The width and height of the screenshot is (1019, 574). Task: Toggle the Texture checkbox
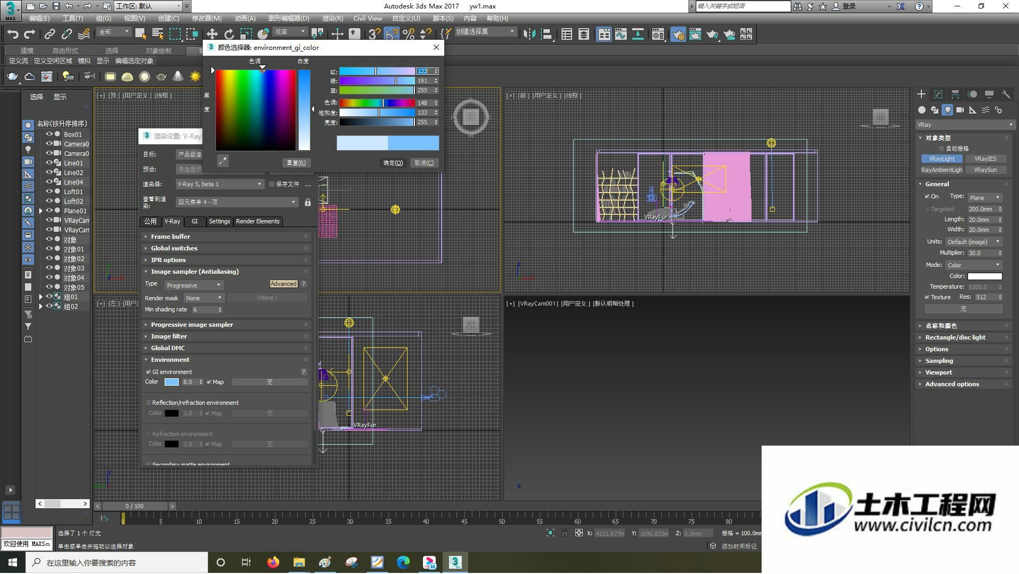pyautogui.click(x=927, y=297)
